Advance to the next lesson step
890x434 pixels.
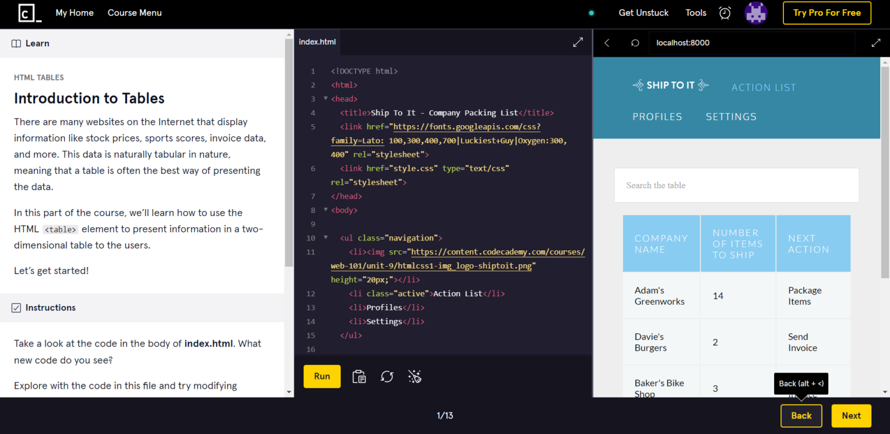click(851, 415)
